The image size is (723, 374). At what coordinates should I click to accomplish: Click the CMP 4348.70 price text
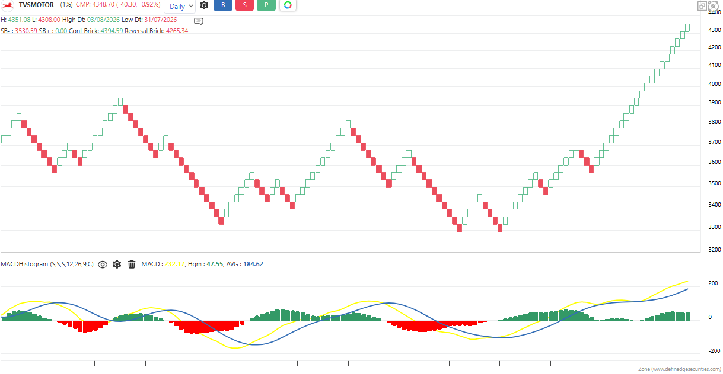click(x=118, y=5)
